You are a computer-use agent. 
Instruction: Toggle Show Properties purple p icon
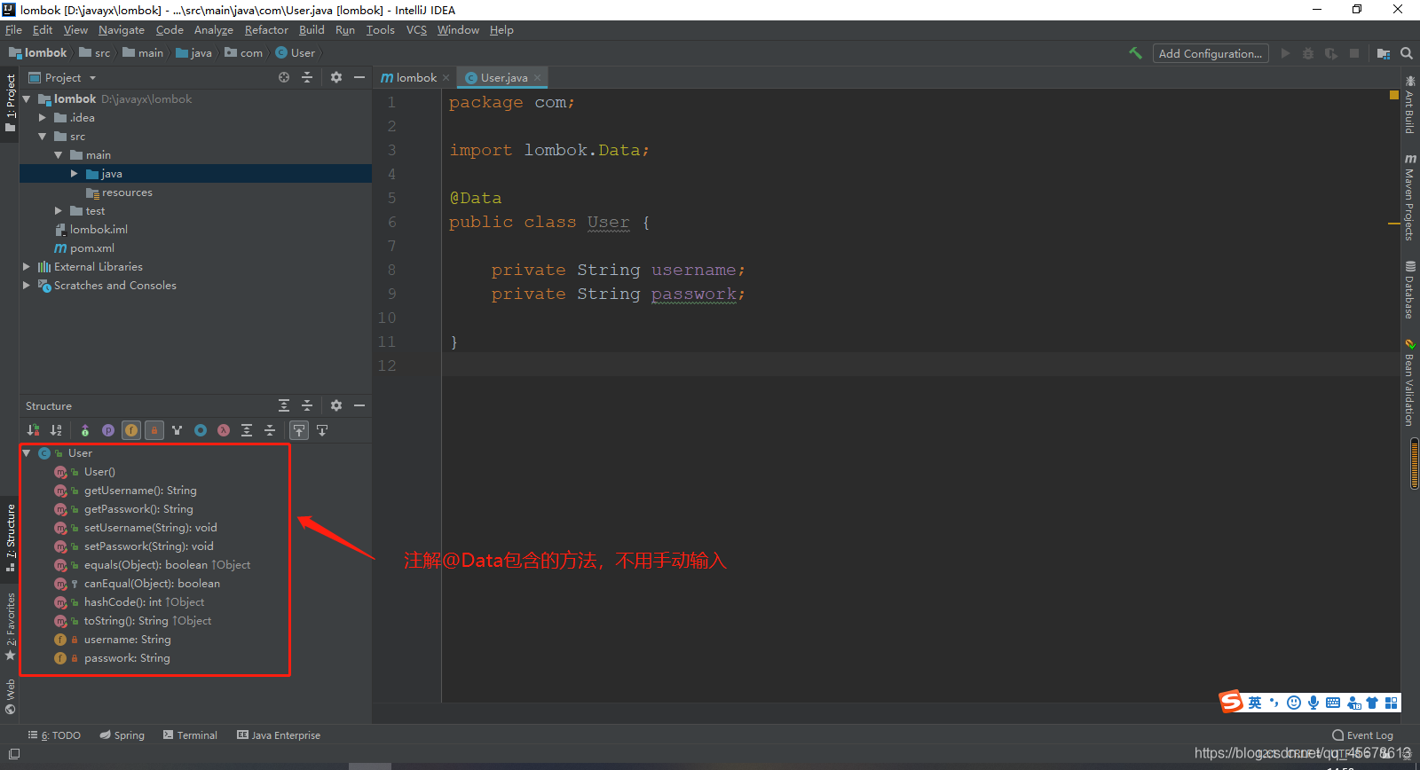(x=108, y=430)
